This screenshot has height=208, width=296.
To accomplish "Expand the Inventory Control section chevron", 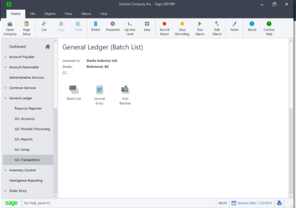I will pyautogui.click(x=5, y=170).
